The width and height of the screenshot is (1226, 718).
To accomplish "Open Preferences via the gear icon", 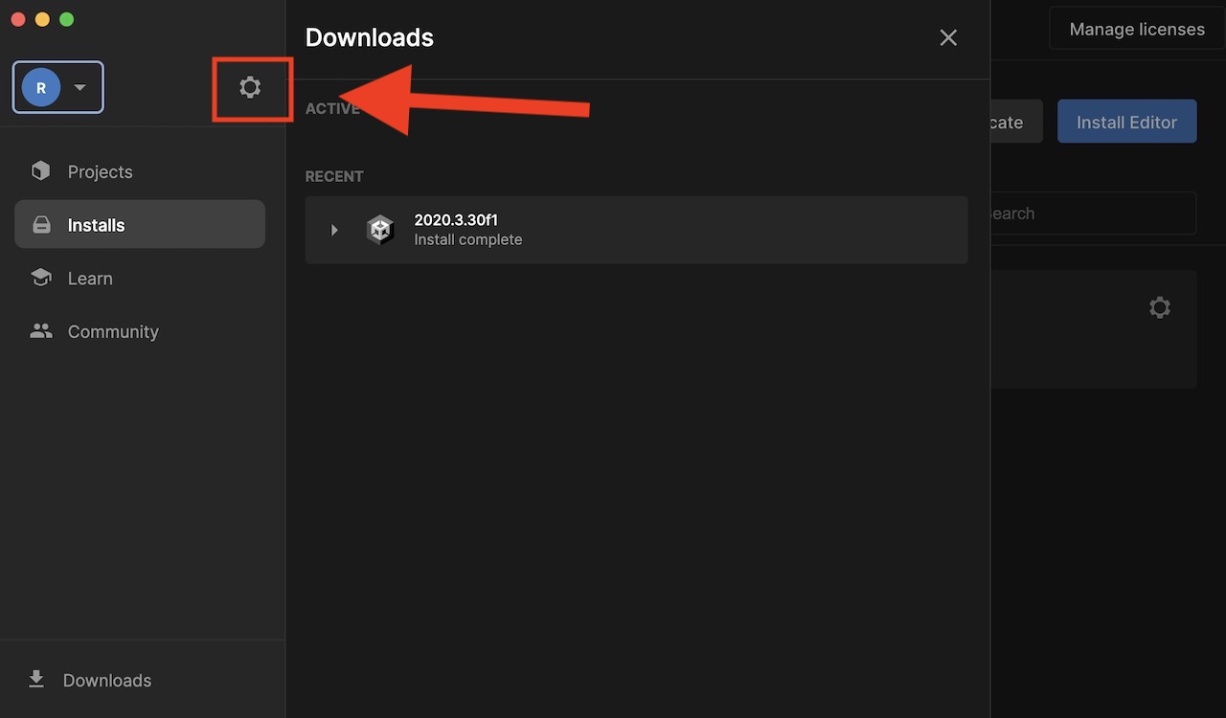I will point(250,88).
